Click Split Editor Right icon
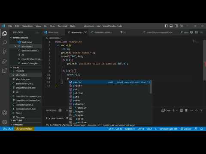This screenshot has height=154, width=206. click(x=197, y=33)
